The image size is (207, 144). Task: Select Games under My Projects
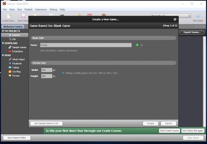click(16, 35)
